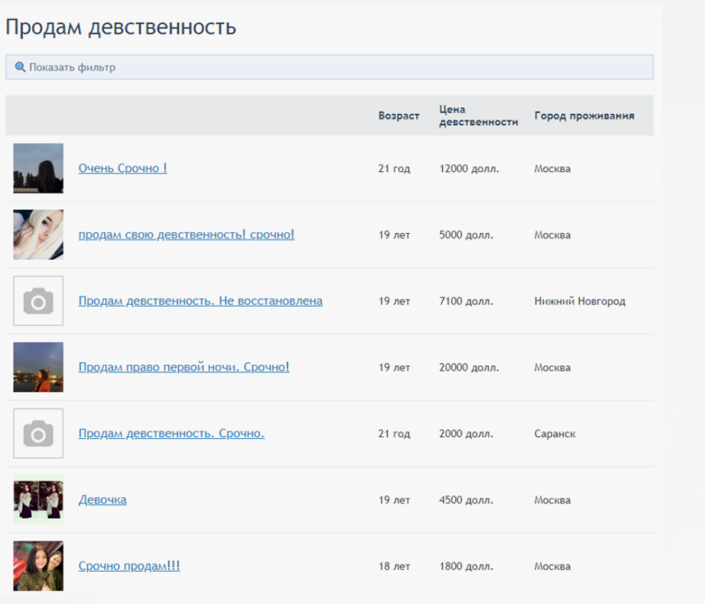Open the thumbnail beside the "Девочка" listing

[x=38, y=500]
